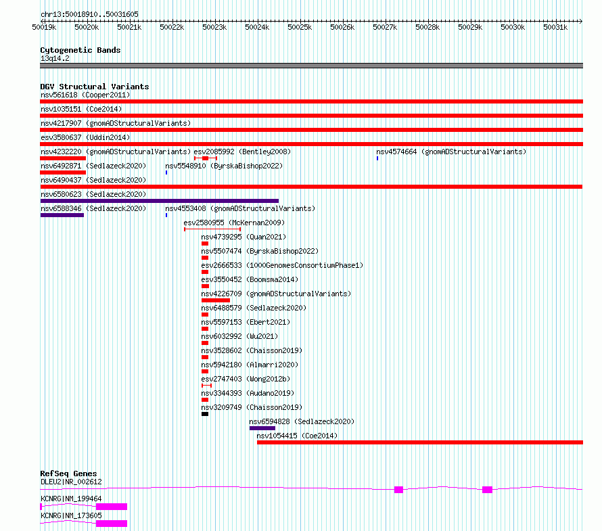Select esv2085992 (Bentley2008) label
Screen dimensions: 602x531
(242, 152)
